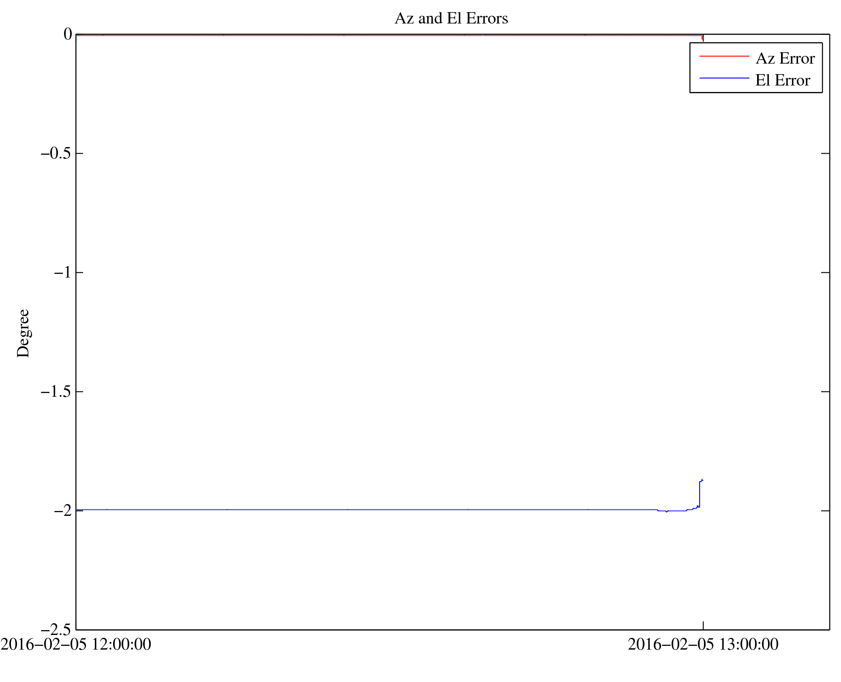Select the 'Az Error' legend label
The height and width of the screenshot is (682, 841).
tap(785, 59)
